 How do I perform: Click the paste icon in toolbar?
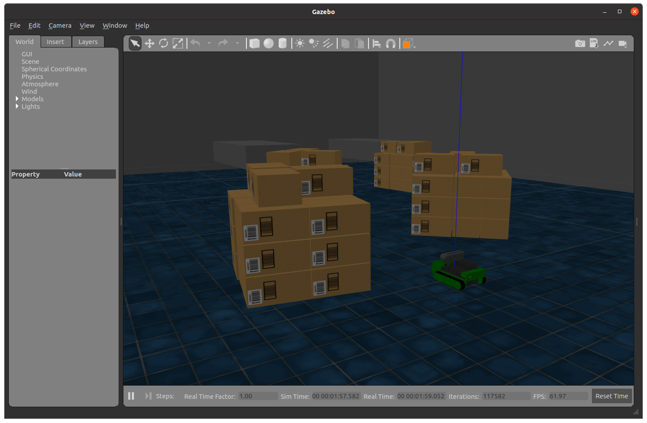pyautogui.click(x=360, y=43)
